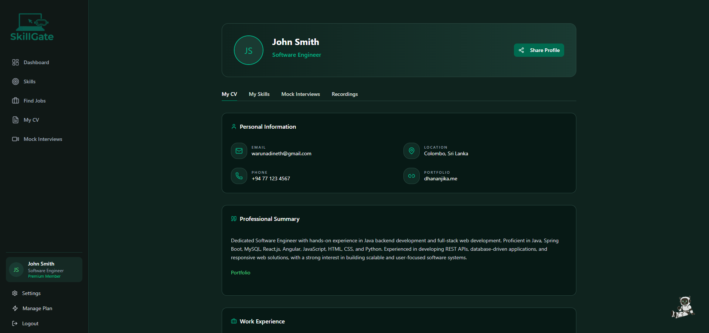Open the John Smith sidebar user card
709x333 pixels.
point(44,270)
